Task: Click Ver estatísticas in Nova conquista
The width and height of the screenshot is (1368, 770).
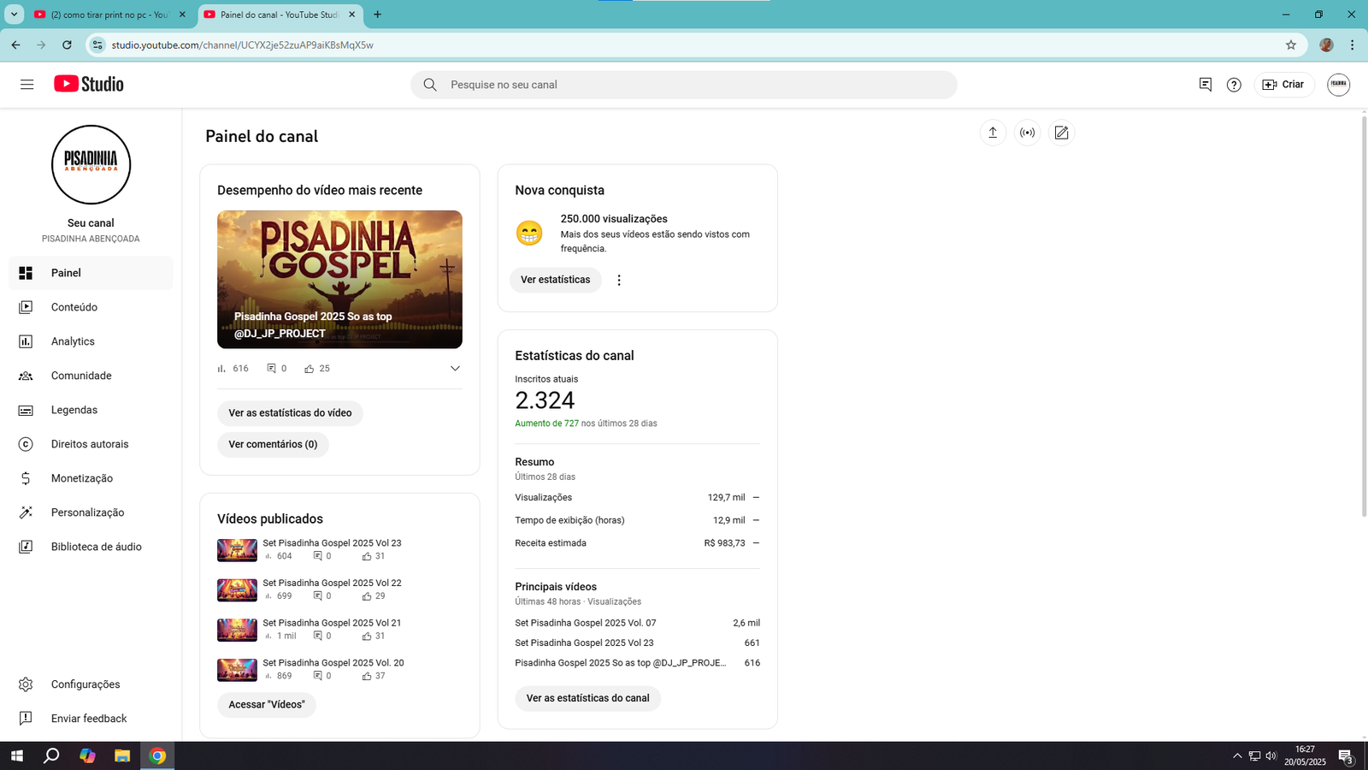Action: 556,280
